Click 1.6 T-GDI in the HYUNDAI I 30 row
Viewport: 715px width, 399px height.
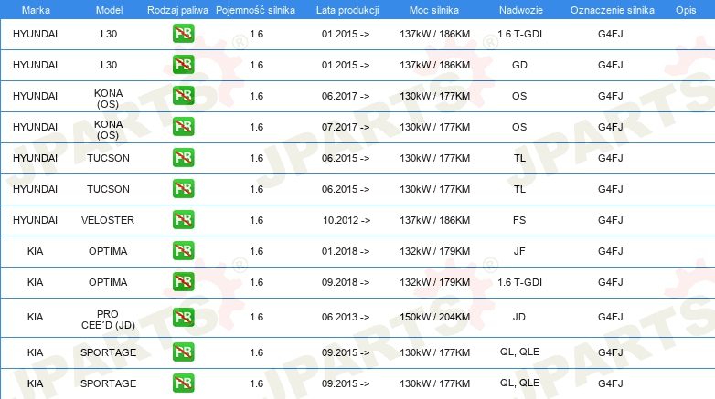(x=519, y=34)
